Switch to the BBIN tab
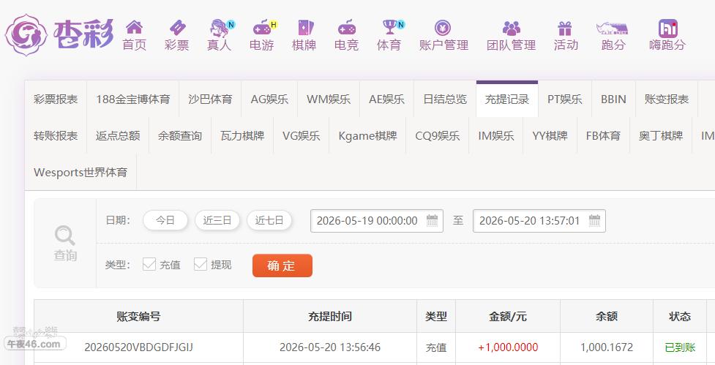This screenshot has width=715, height=365. [x=613, y=99]
